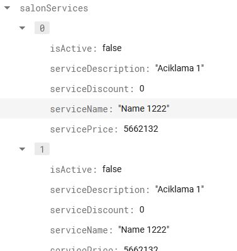The height and width of the screenshot is (251, 237).
Task: Select highlighted serviceName row in item 0
Action: click(118, 108)
